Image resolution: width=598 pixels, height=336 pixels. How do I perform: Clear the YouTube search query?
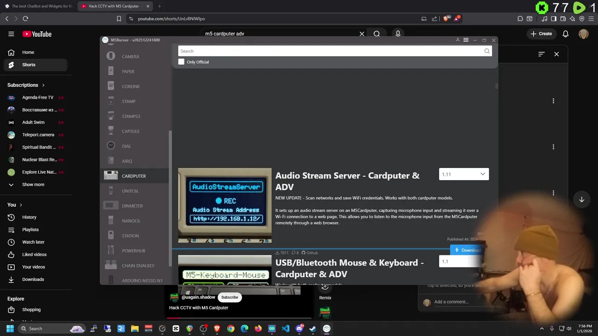click(362, 34)
